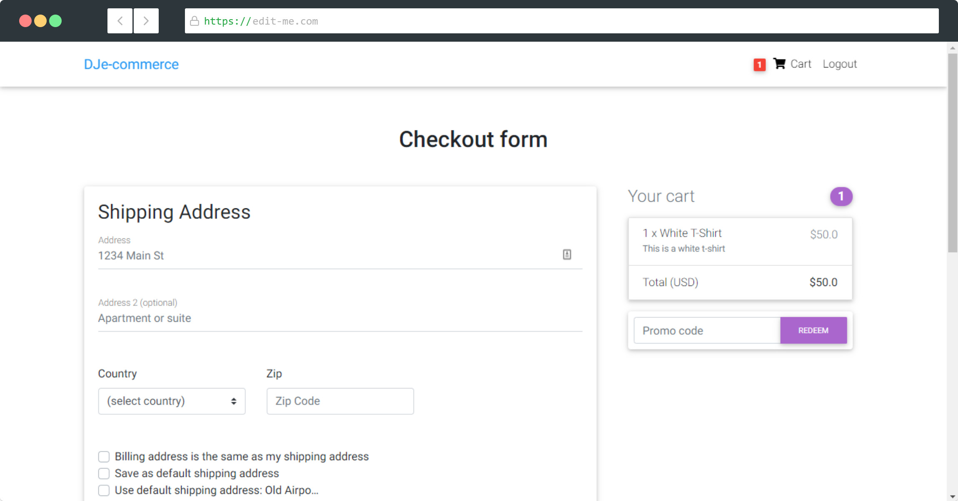Focus the Promo code input
The image size is (958, 501).
tap(707, 331)
